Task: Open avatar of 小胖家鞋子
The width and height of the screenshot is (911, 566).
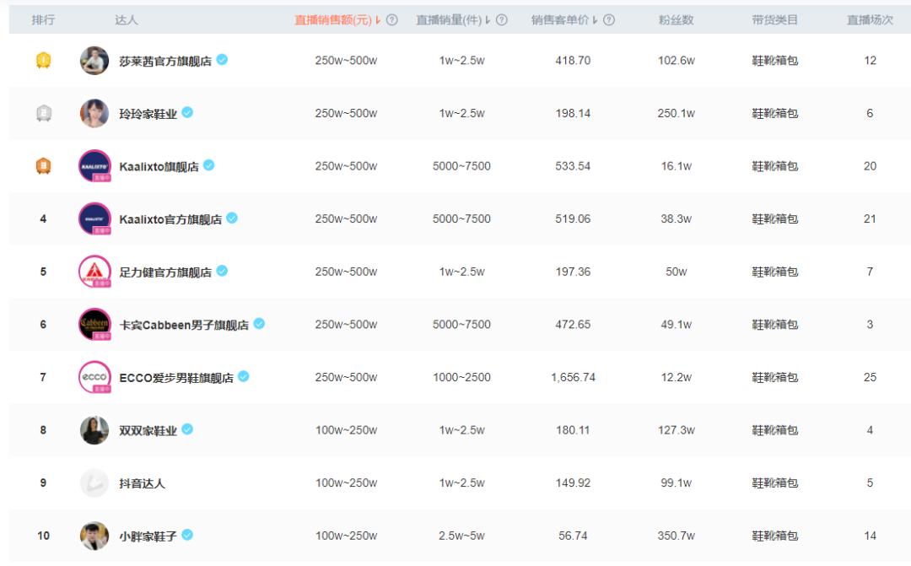Action: (x=94, y=536)
